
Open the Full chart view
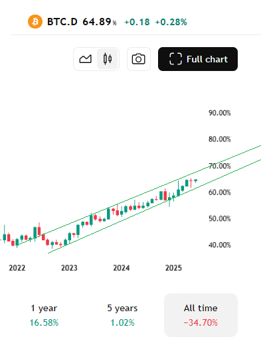coord(198,59)
